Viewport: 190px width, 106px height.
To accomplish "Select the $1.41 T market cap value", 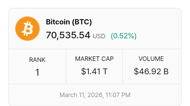I will [x=94, y=71].
